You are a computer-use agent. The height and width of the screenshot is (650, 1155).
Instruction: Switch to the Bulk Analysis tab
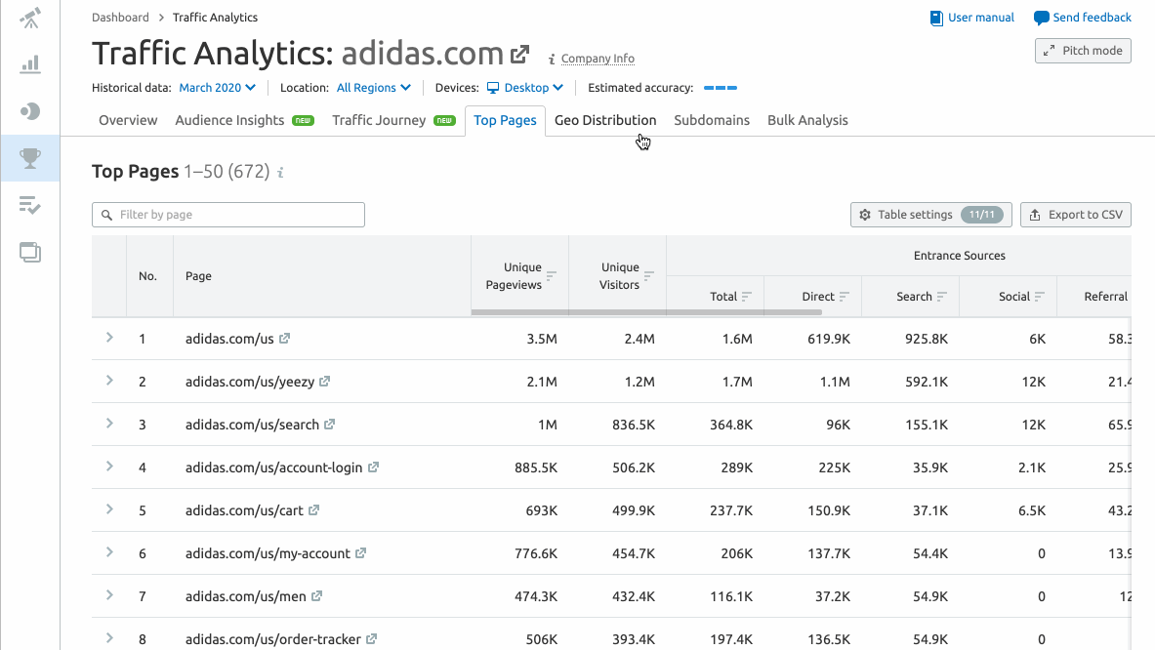coord(807,121)
